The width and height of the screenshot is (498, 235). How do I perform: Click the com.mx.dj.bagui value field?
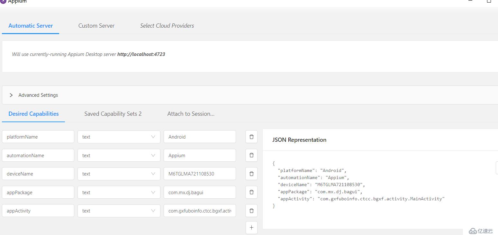pos(200,192)
